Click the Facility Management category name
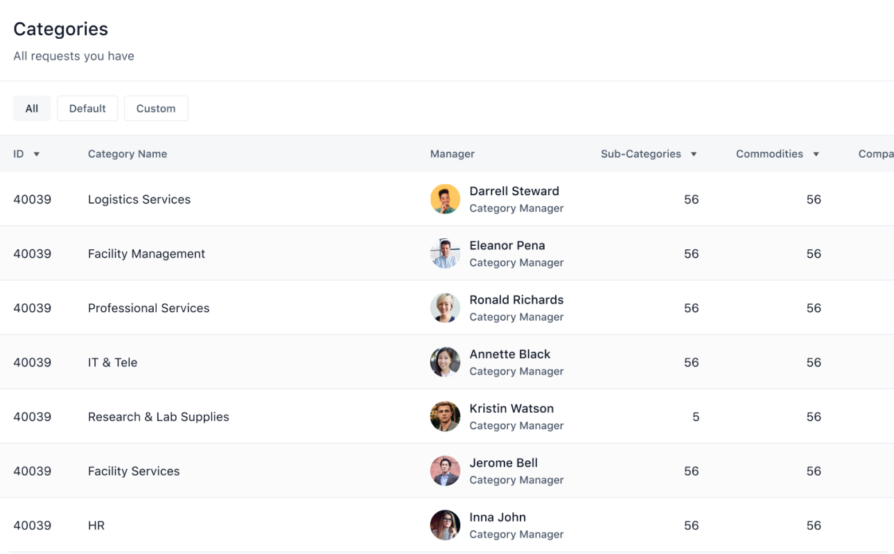Image resolution: width=894 pixels, height=554 pixels. (x=146, y=253)
